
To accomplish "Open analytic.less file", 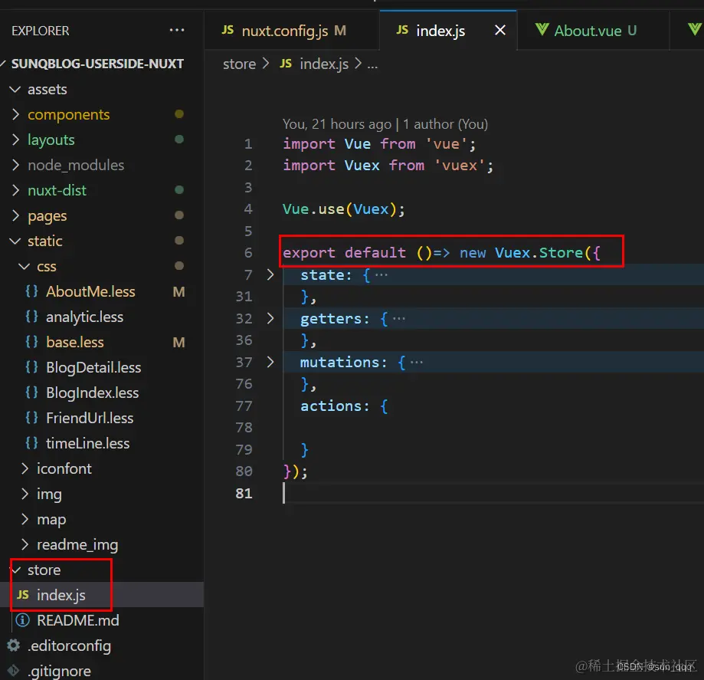I will click(84, 317).
